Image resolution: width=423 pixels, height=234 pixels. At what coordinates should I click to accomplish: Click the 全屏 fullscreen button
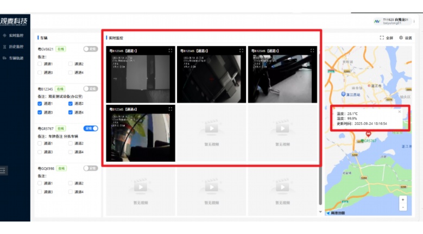pos(386,38)
